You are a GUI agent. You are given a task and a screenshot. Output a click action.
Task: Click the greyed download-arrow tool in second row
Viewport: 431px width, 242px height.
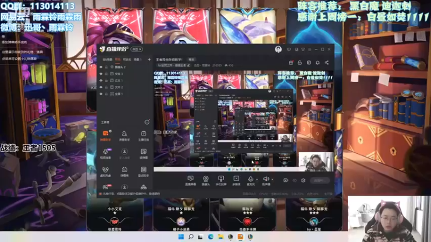(x=124, y=154)
